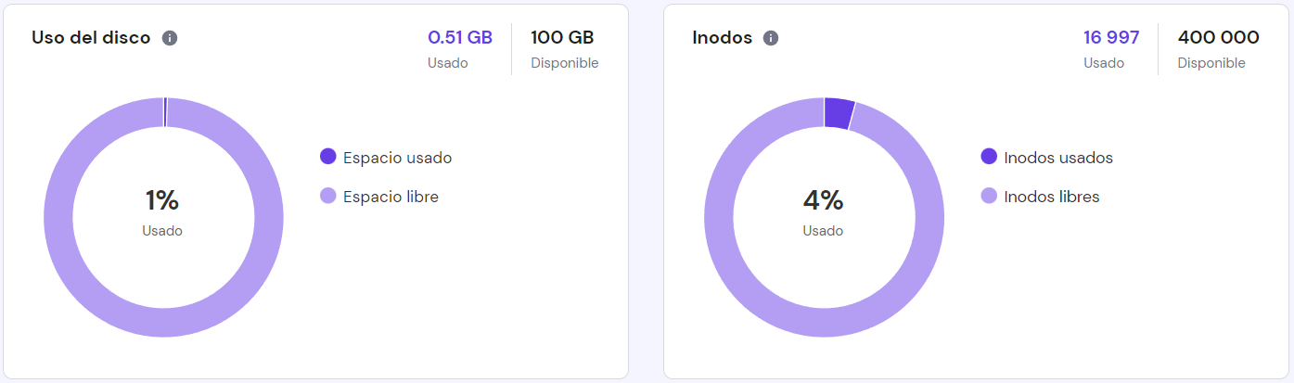Click the dark purple Espacio usado legend dot

point(328,157)
